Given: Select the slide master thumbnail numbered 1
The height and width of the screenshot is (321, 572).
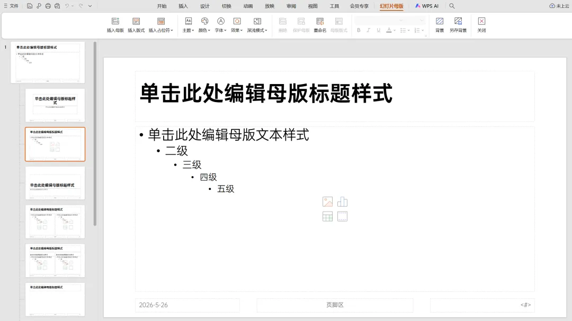Looking at the screenshot, I should pos(48,62).
